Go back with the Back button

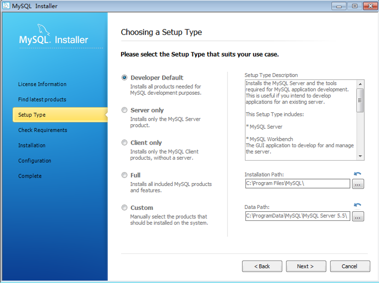point(262,266)
